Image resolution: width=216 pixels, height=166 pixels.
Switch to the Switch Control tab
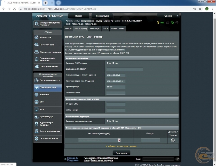pos(118,29)
